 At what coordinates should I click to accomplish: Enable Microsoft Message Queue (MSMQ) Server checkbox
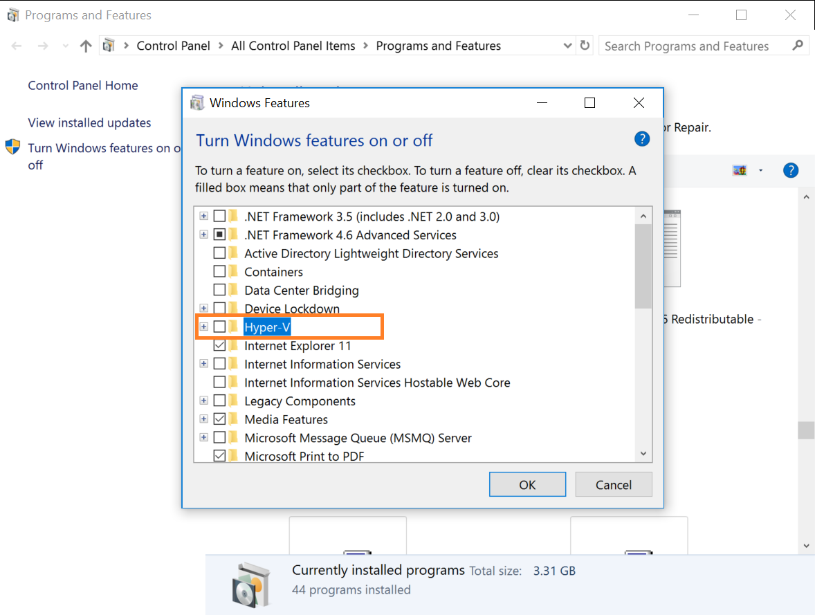[219, 437]
